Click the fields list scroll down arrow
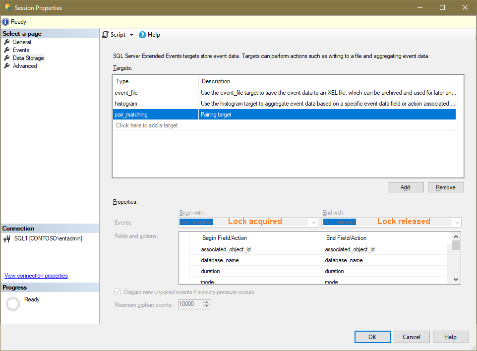 (456, 280)
